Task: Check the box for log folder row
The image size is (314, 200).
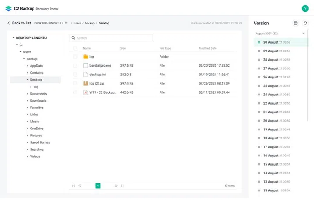Action: 75,57
